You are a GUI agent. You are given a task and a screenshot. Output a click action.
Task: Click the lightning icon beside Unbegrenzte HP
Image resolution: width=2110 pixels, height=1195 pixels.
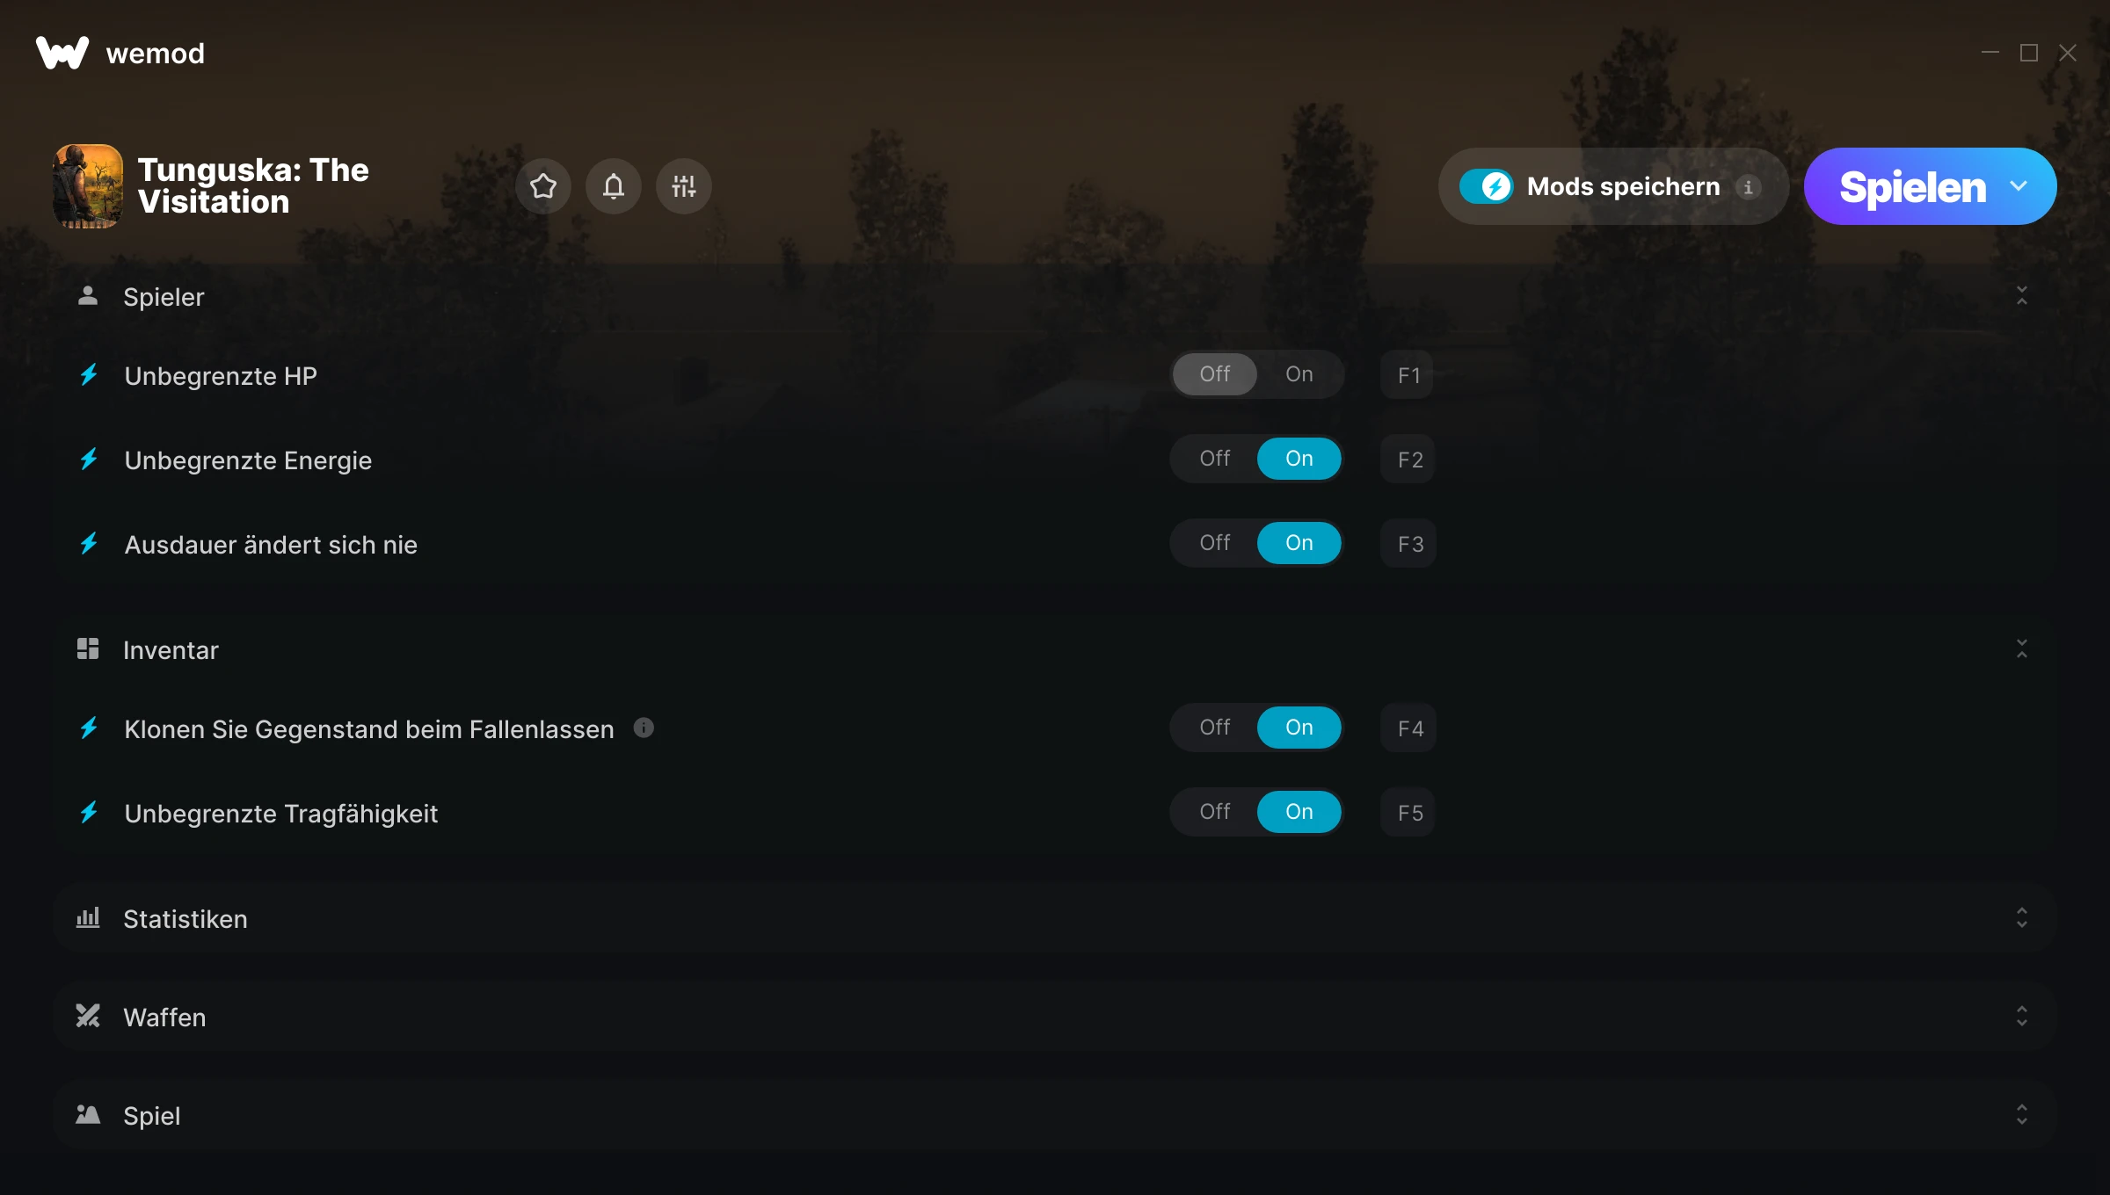coord(89,375)
